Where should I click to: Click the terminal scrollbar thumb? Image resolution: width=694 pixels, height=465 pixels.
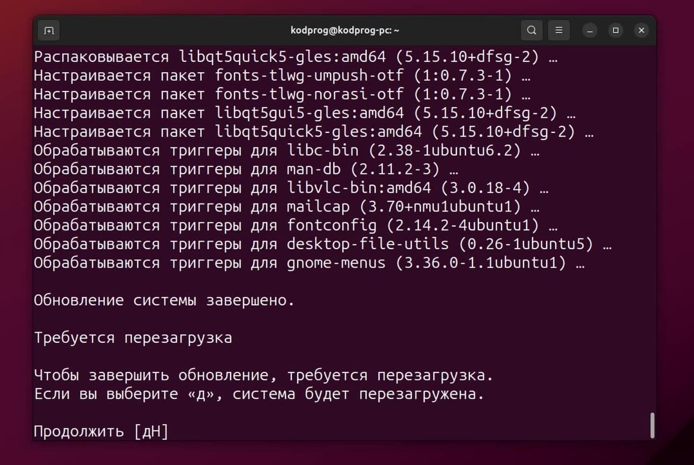coord(653,425)
